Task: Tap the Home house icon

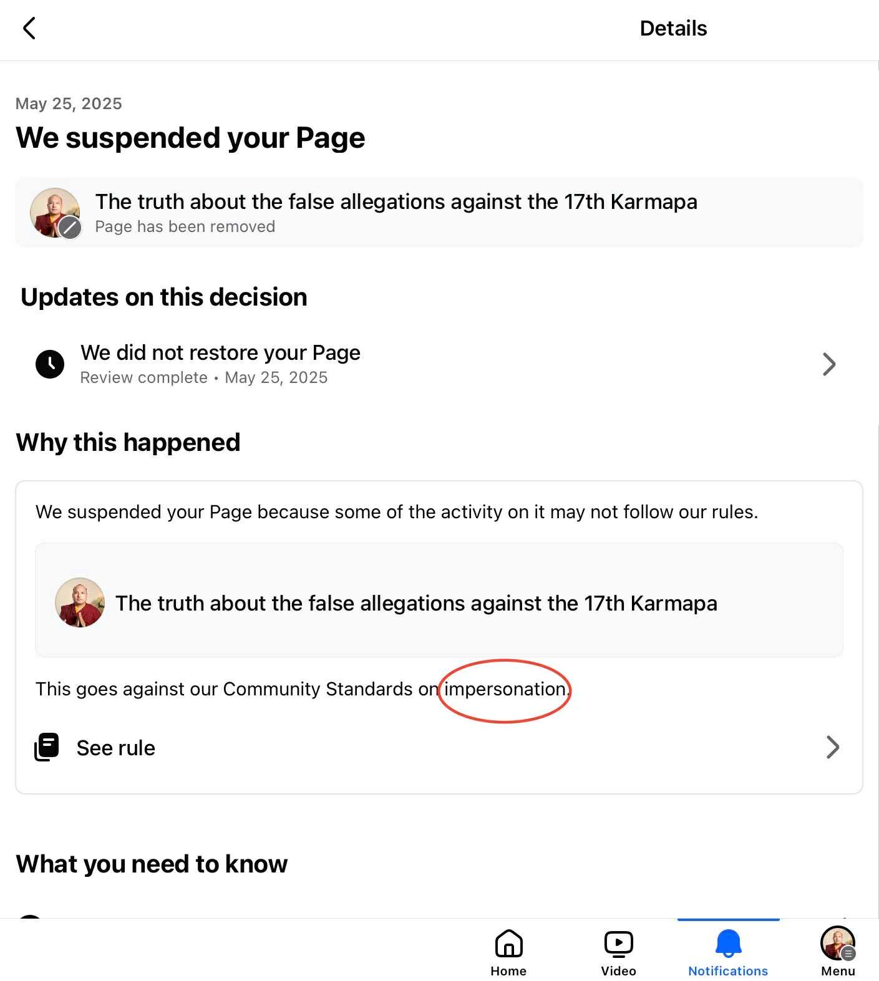Action: (x=508, y=943)
